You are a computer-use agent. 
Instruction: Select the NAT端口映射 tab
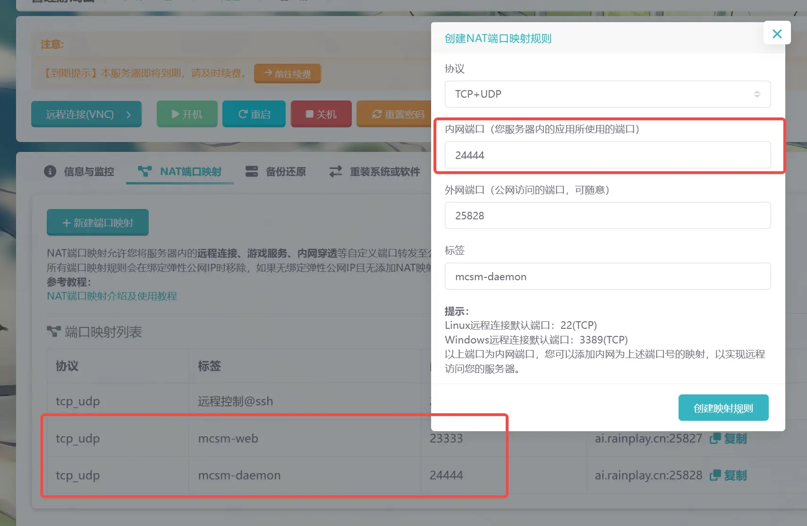[180, 171]
